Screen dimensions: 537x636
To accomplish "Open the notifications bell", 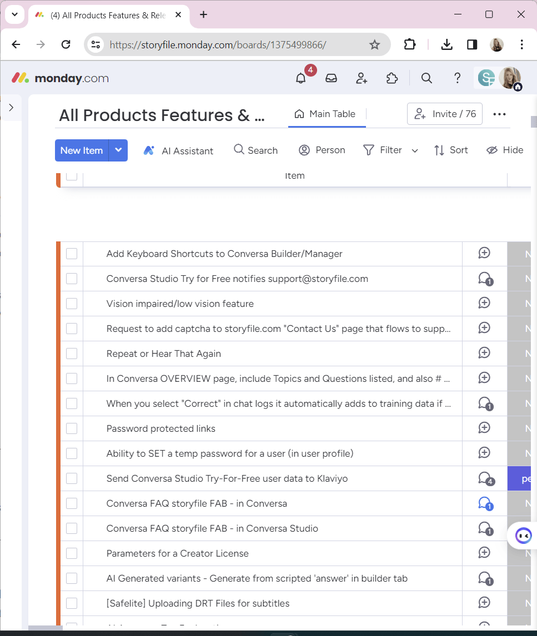I will 301,78.
